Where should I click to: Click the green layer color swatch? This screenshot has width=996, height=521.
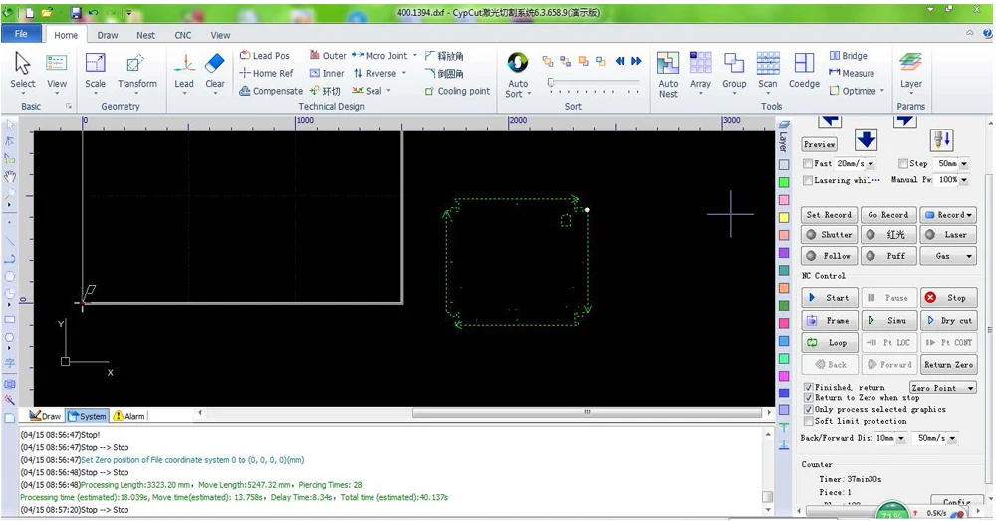pos(784,182)
